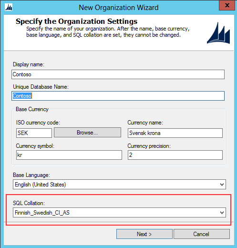Click the Currency precision field
237x248 pixels.
175,155
